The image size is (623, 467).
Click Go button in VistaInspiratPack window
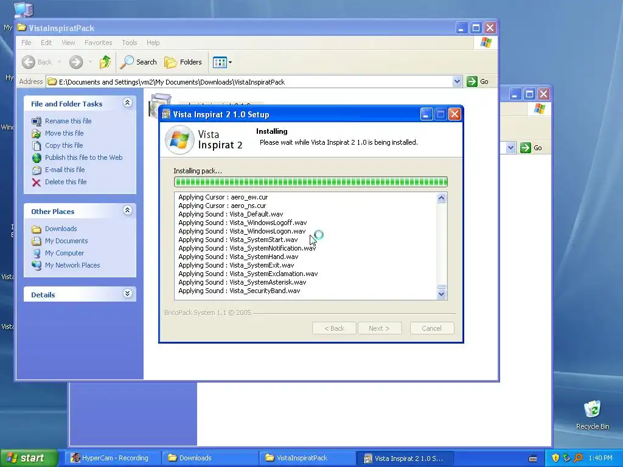click(x=478, y=81)
